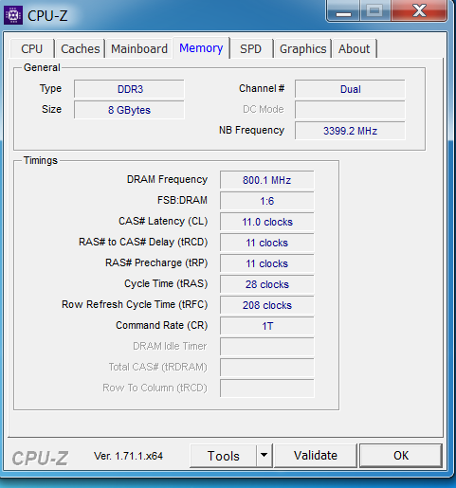
Task: Minimize the CPU-Z window
Action: click(x=343, y=11)
